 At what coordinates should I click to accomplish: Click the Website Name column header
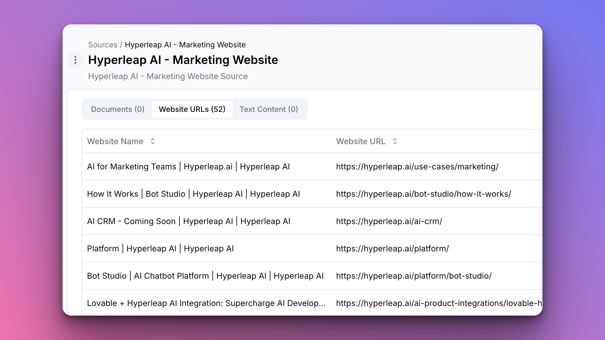click(x=115, y=141)
